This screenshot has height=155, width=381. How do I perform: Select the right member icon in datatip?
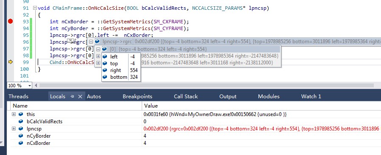click(105, 70)
